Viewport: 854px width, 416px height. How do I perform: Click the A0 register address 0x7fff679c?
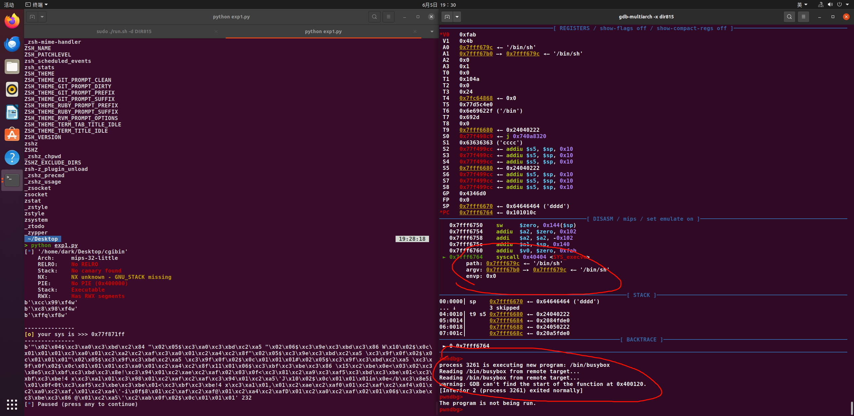[476, 47]
